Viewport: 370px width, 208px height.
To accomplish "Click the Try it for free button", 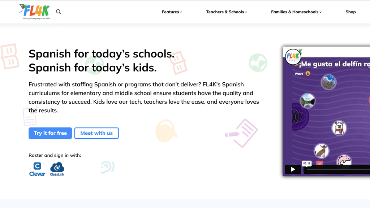I will point(50,133).
